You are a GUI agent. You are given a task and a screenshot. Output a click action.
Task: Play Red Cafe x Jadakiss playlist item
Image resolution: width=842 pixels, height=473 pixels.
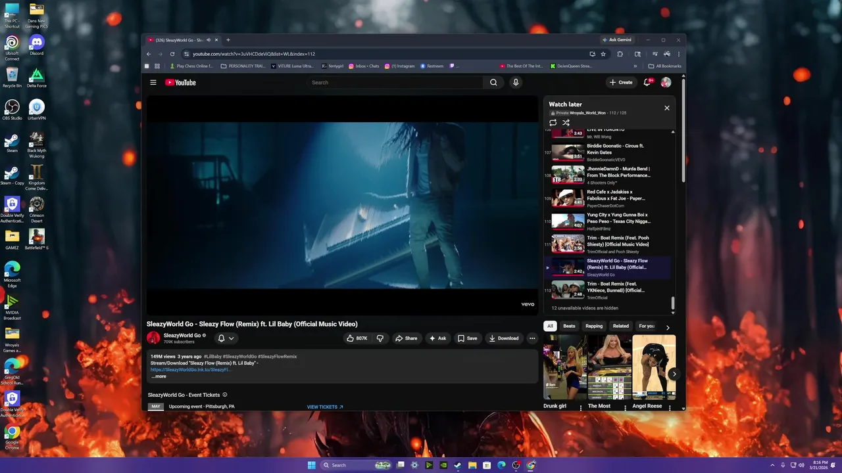coord(608,198)
